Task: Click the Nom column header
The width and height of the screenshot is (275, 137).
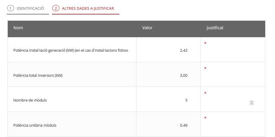Action: pos(18,28)
